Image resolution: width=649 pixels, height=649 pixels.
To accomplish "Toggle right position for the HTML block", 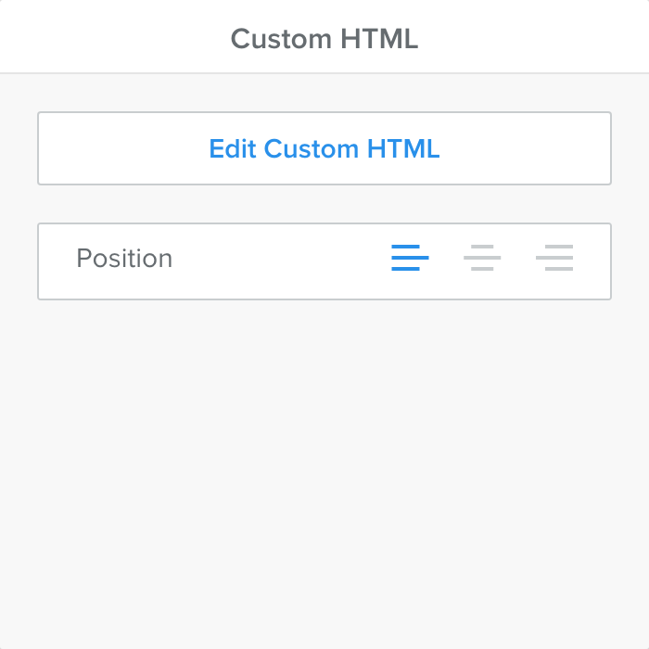I will pos(554,258).
